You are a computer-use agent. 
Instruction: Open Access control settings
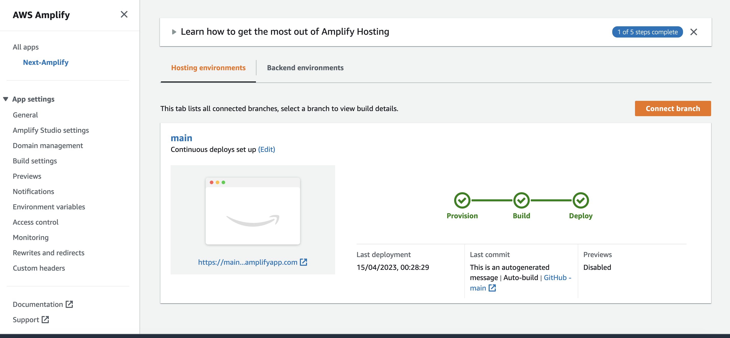click(36, 222)
